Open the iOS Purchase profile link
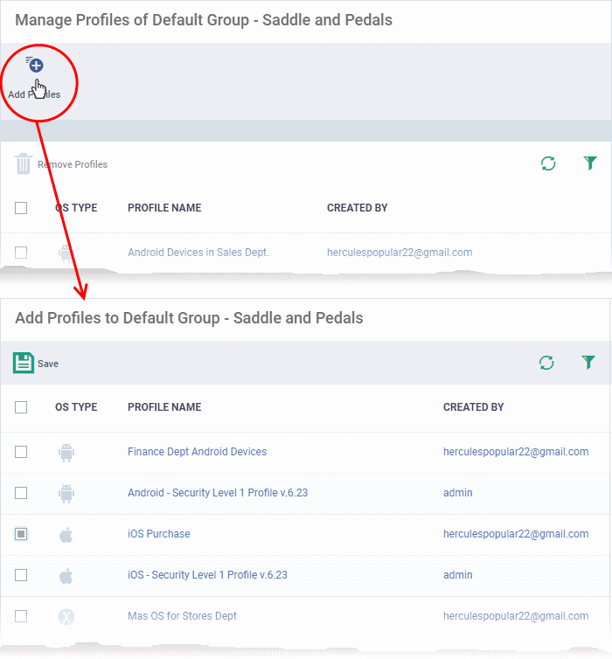This screenshot has height=659, width=612. (x=158, y=534)
